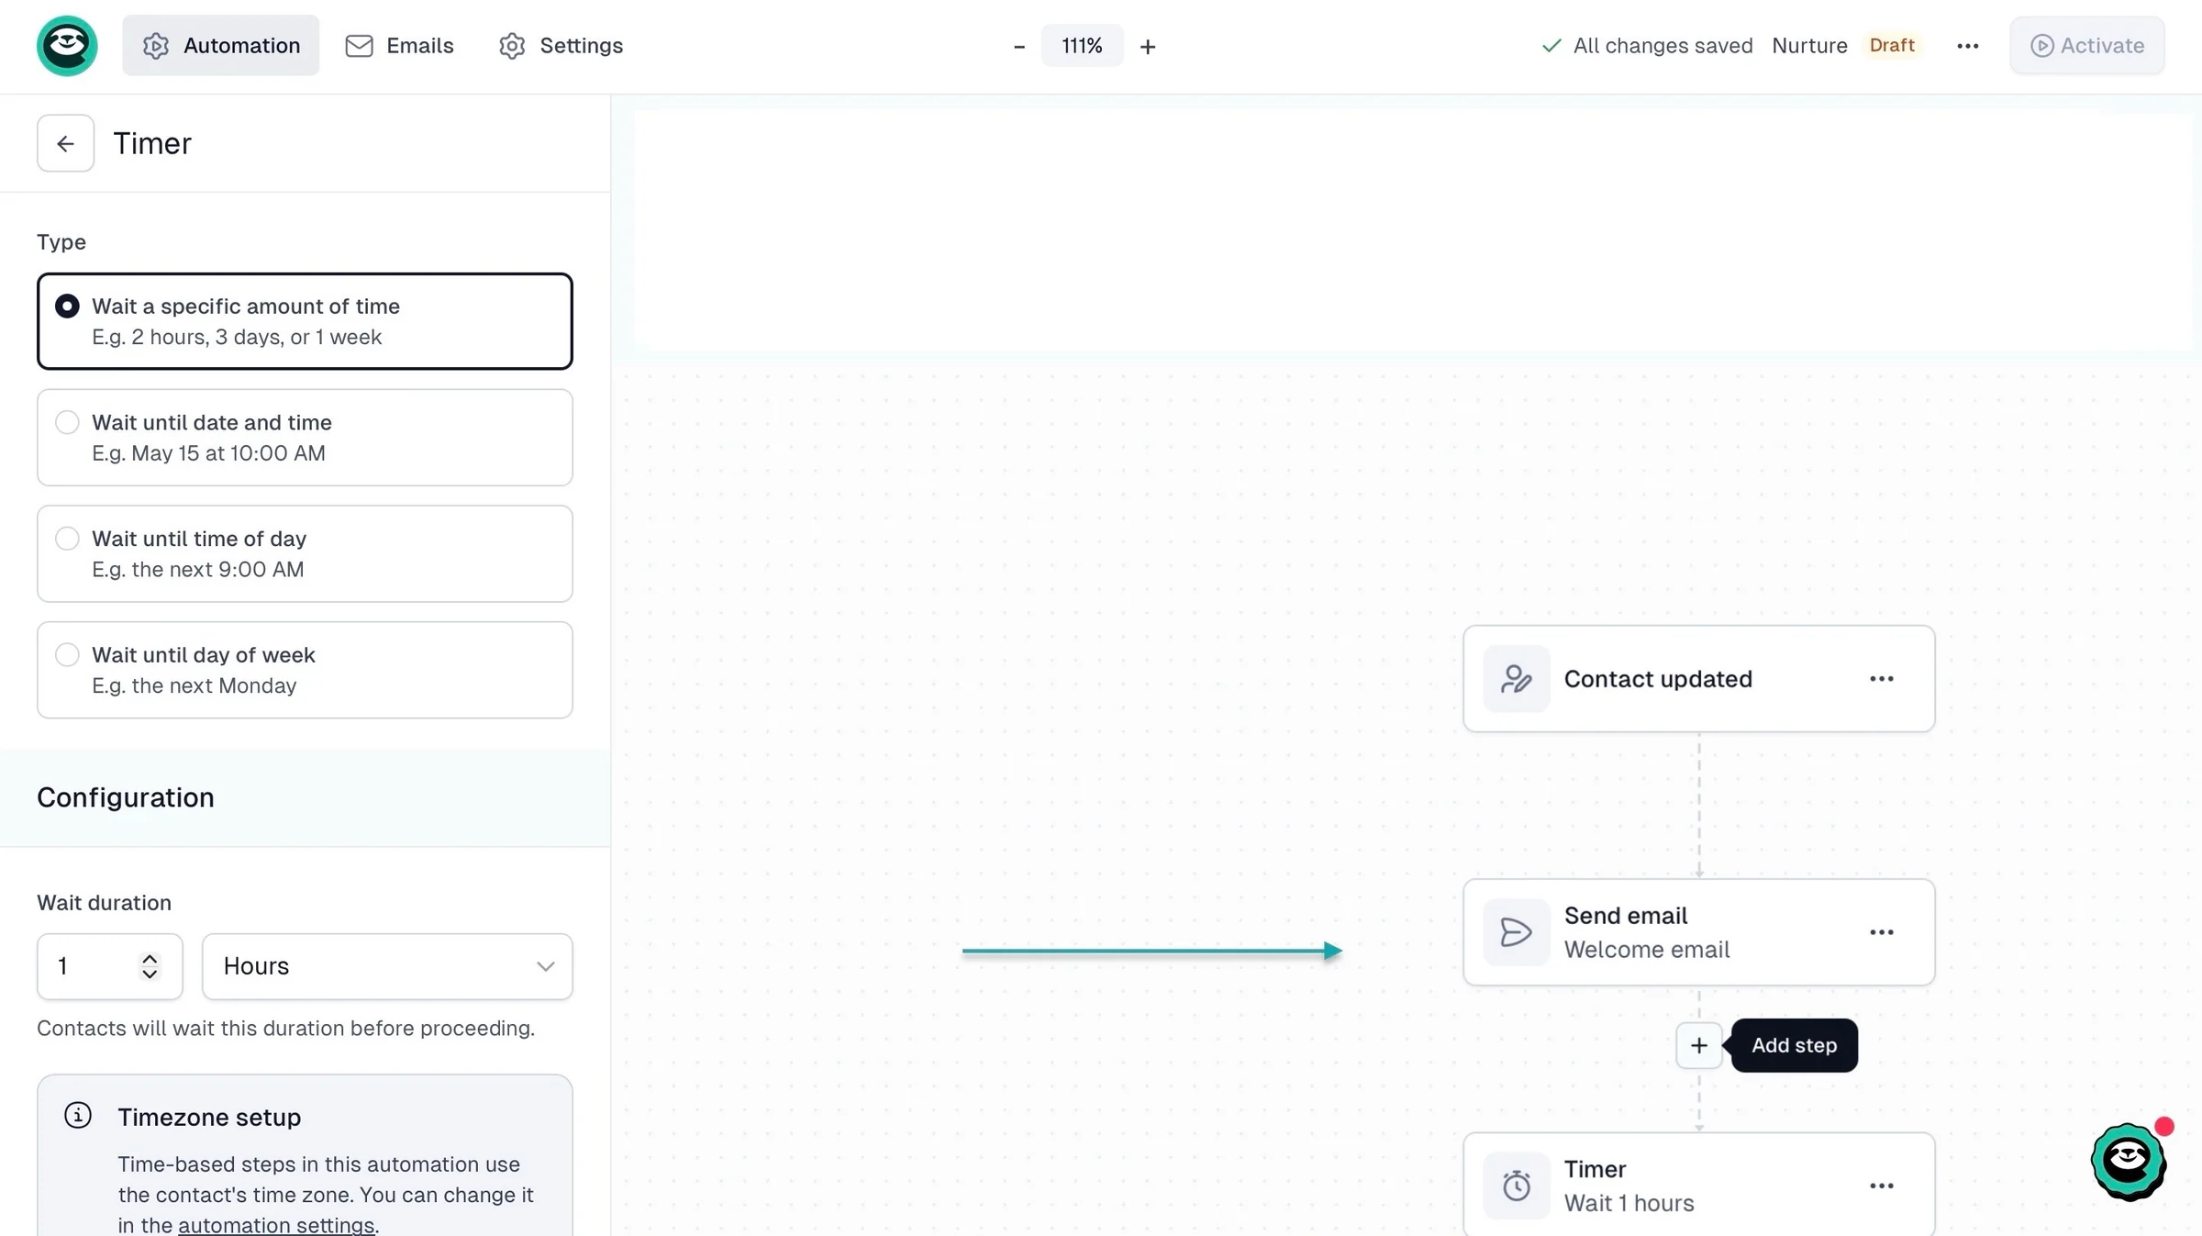Select the Send email Welcome email card
Image resolution: width=2202 pixels, height=1236 pixels.
(x=1698, y=932)
